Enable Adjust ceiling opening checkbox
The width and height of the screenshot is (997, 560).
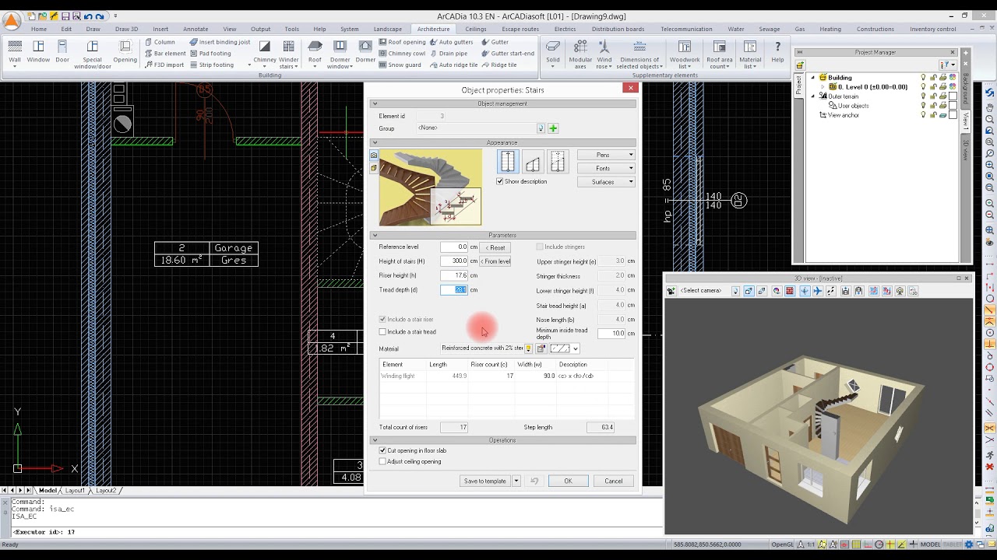point(382,461)
